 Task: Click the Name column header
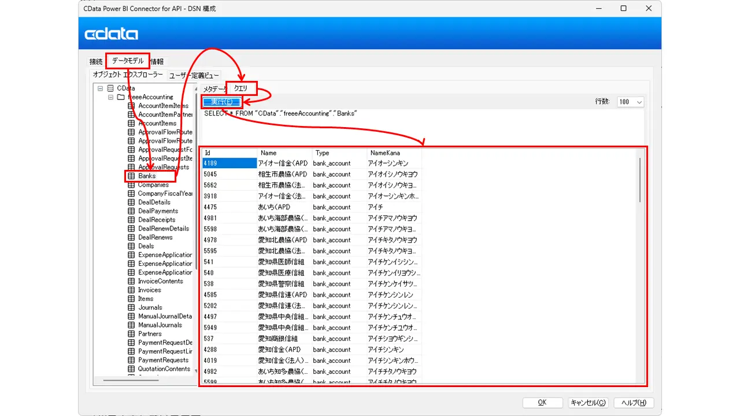(x=285, y=153)
